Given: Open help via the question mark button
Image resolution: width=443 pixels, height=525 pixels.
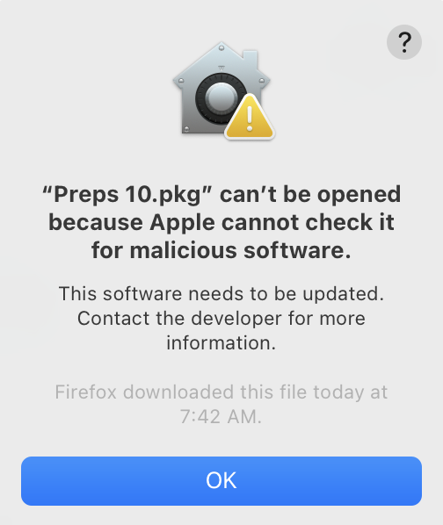Looking at the screenshot, I should tap(404, 42).
